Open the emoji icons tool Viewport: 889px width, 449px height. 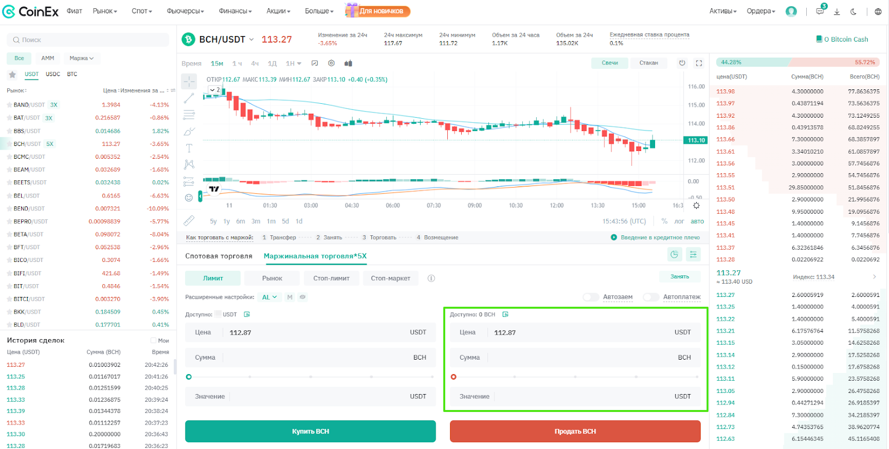pos(189,198)
